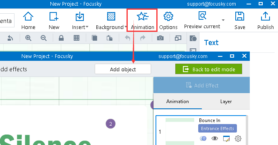Open gear settings for Bounce In effect
Viewport: 278px width, 145px height.
(238, 139)
